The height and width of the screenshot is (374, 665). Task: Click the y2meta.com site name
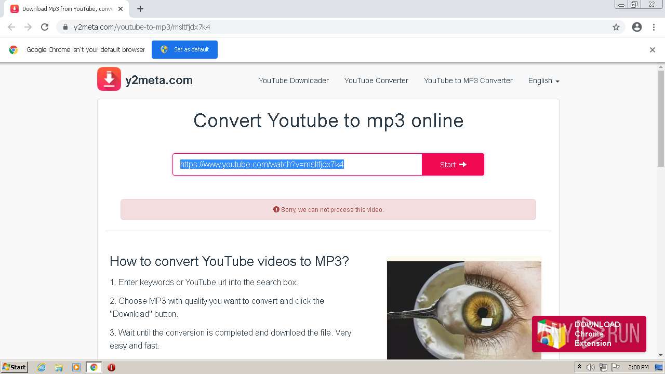click(x=159, y=80)
